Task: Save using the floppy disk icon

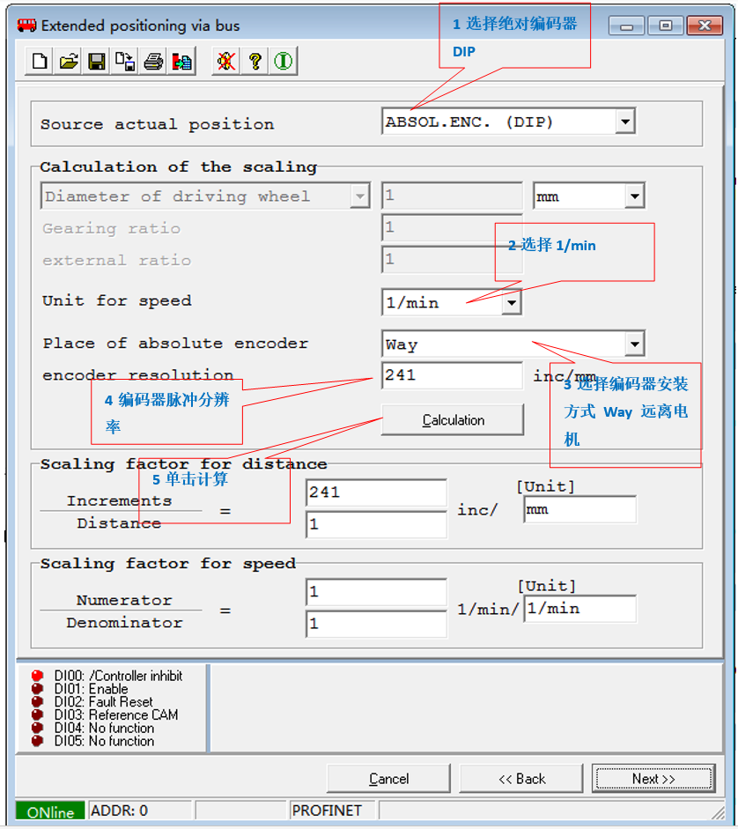Action: 97,62
